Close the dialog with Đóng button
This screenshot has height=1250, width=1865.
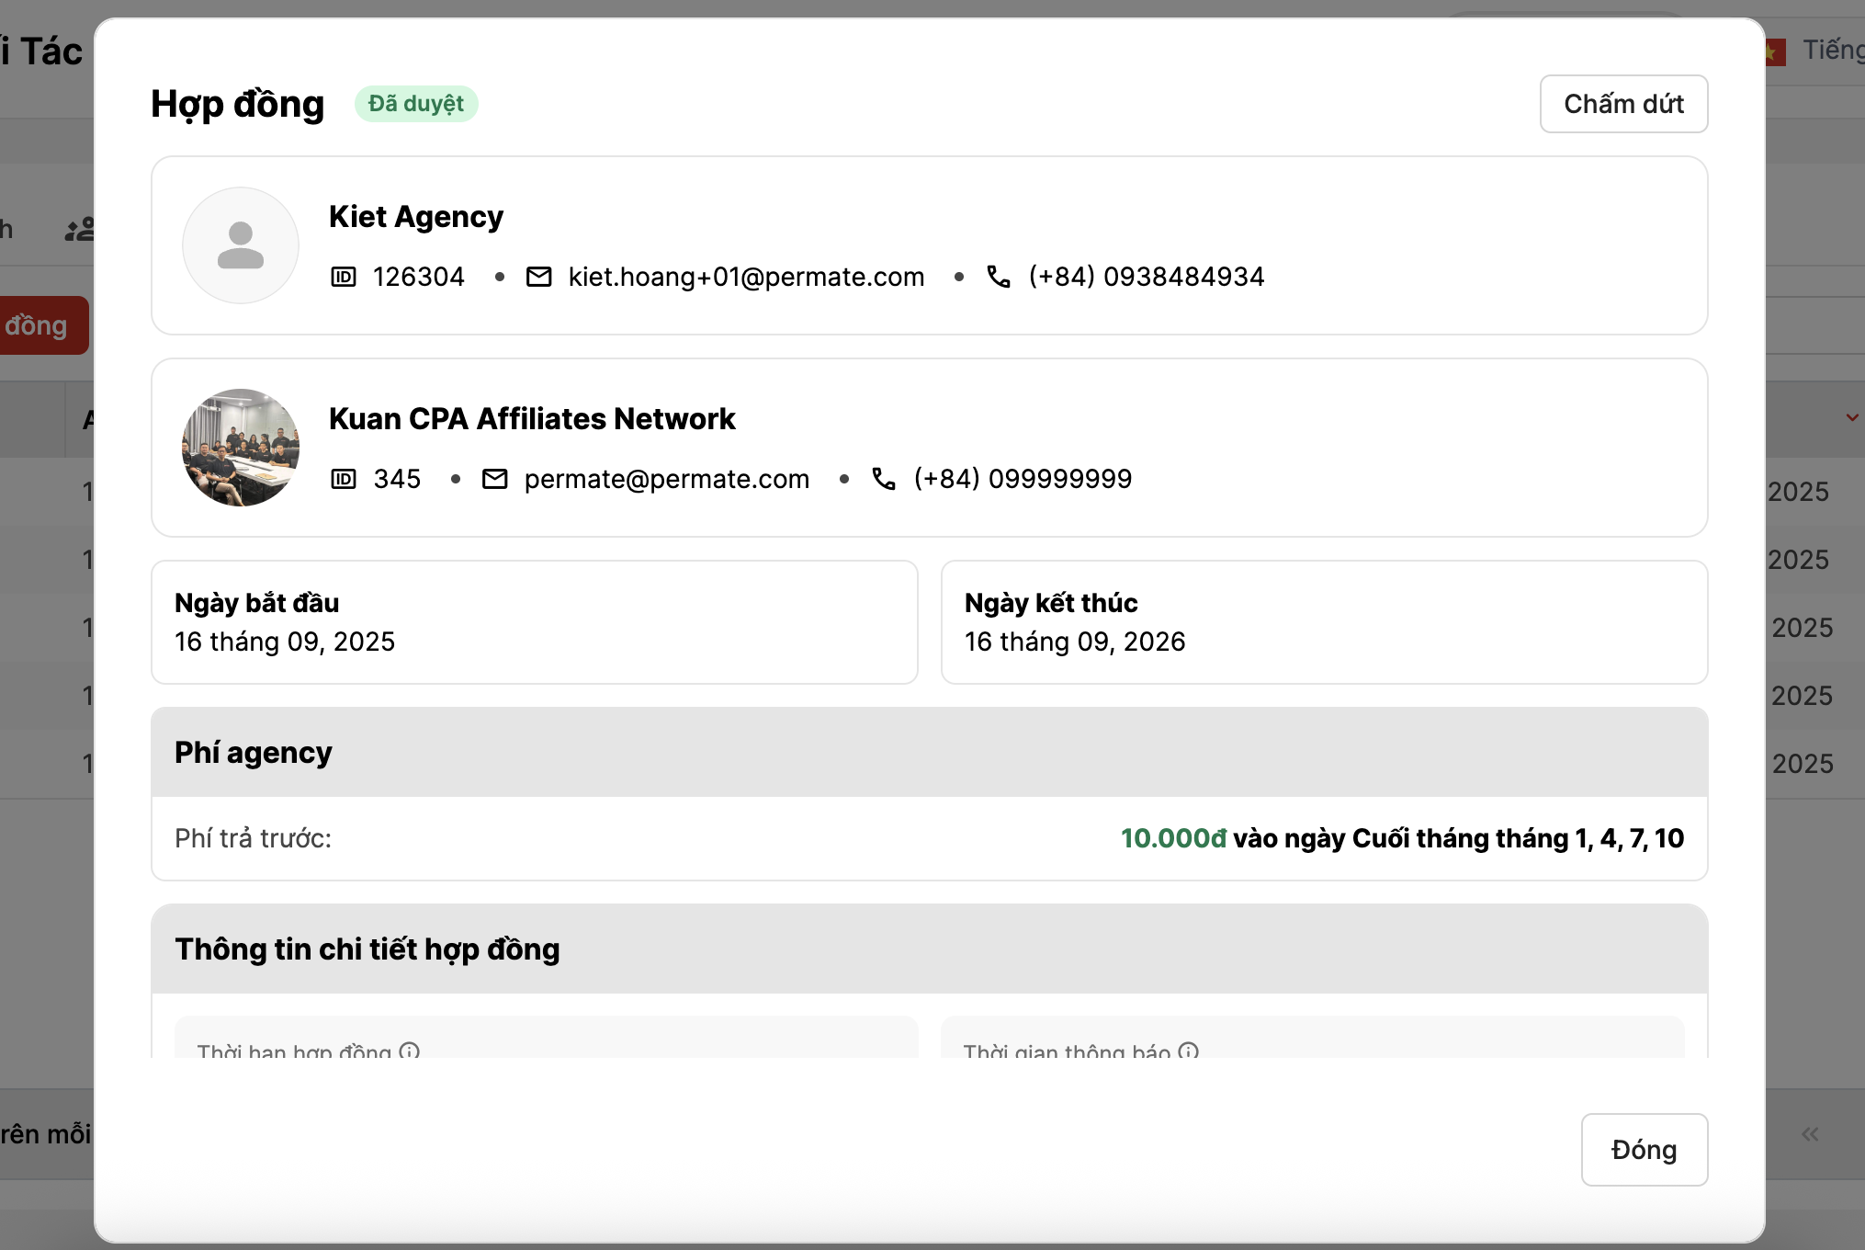coord(1643,1149)
